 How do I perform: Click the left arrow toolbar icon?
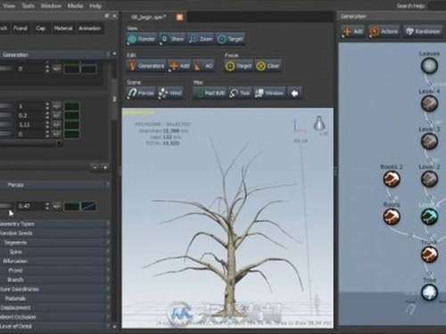295,93
